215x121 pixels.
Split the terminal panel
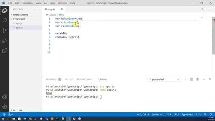pyautogui.click(x=191, y=79)
